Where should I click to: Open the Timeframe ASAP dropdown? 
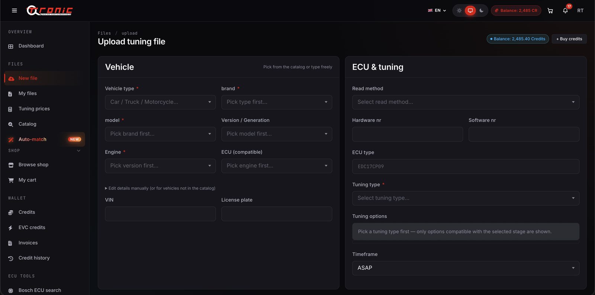click(466, 268)
